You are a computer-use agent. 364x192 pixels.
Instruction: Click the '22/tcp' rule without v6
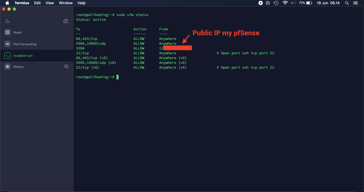(x=82, y=53)
